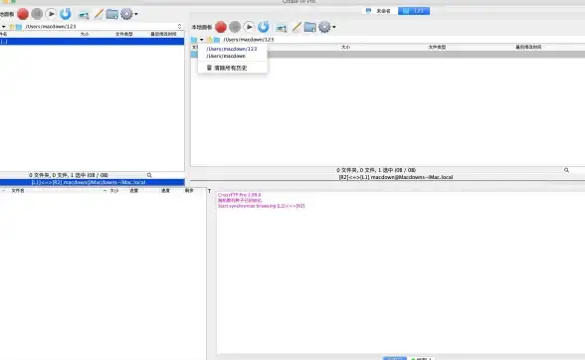Click the pencil edit icon in left panel toolbar

[x=98, y=14]
